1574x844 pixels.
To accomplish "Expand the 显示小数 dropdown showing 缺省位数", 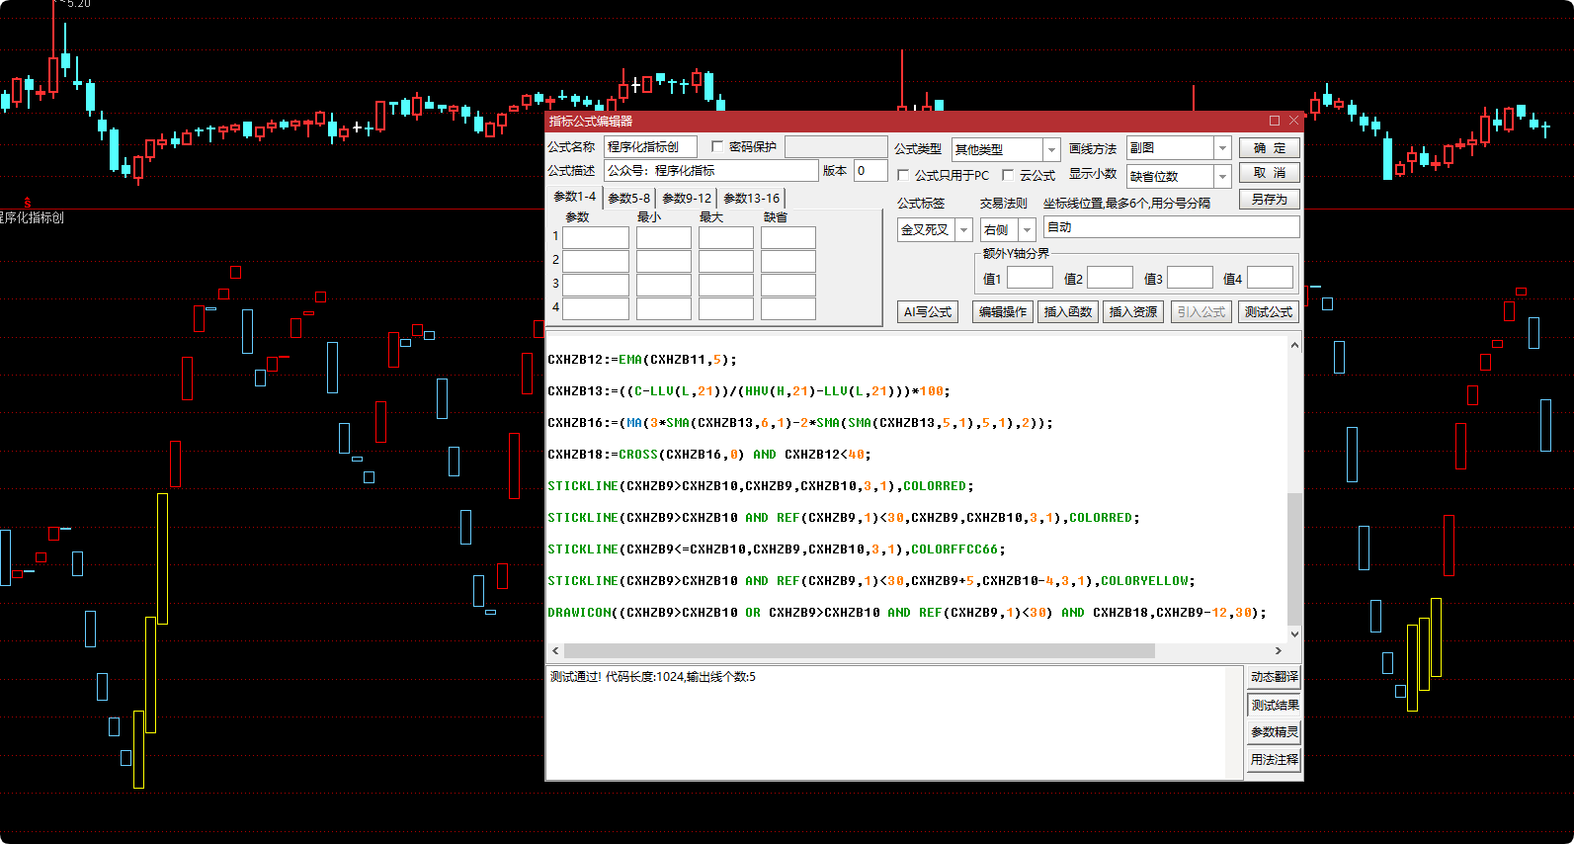I will pyautogui.click(x=1222, y=176).
